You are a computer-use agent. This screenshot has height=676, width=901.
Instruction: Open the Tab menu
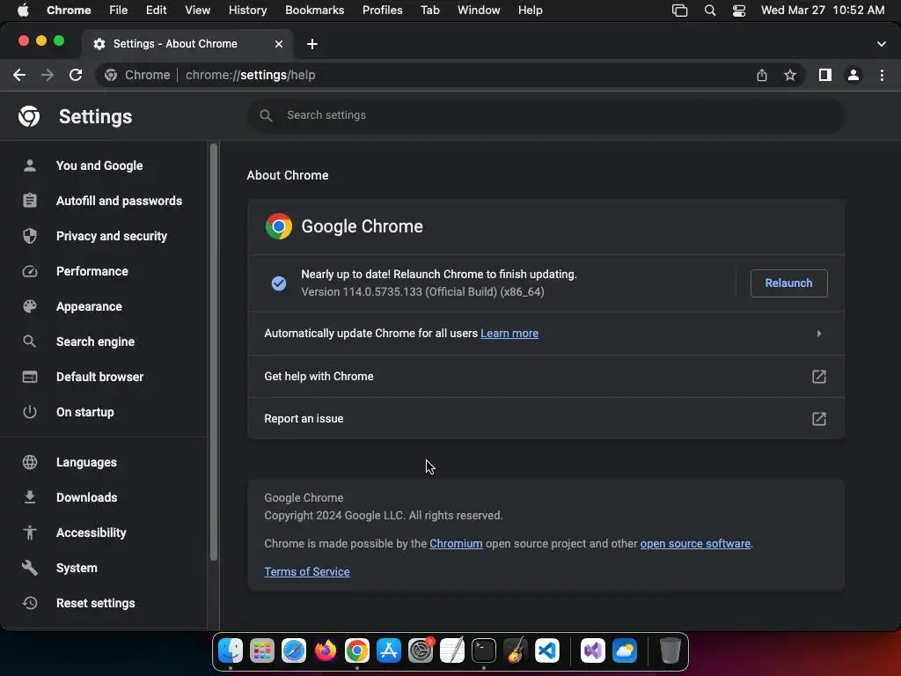(x=429, y=11)
